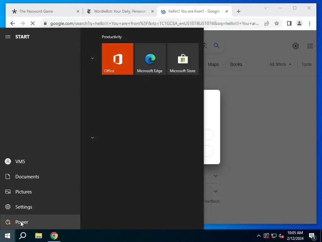This screenshot has width=322, height=242.
Task: Stop loading the page
Action: [33, 23]
